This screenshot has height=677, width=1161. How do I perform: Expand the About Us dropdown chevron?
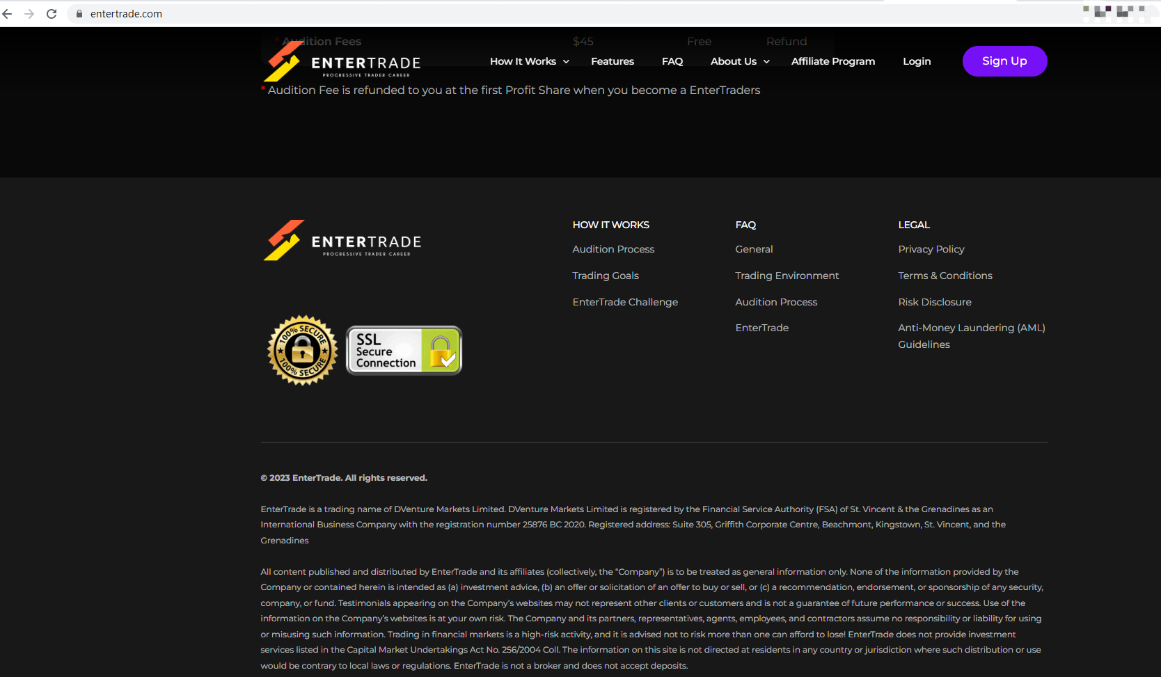pos(766,62)
